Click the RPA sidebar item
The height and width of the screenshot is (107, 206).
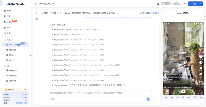11,55
